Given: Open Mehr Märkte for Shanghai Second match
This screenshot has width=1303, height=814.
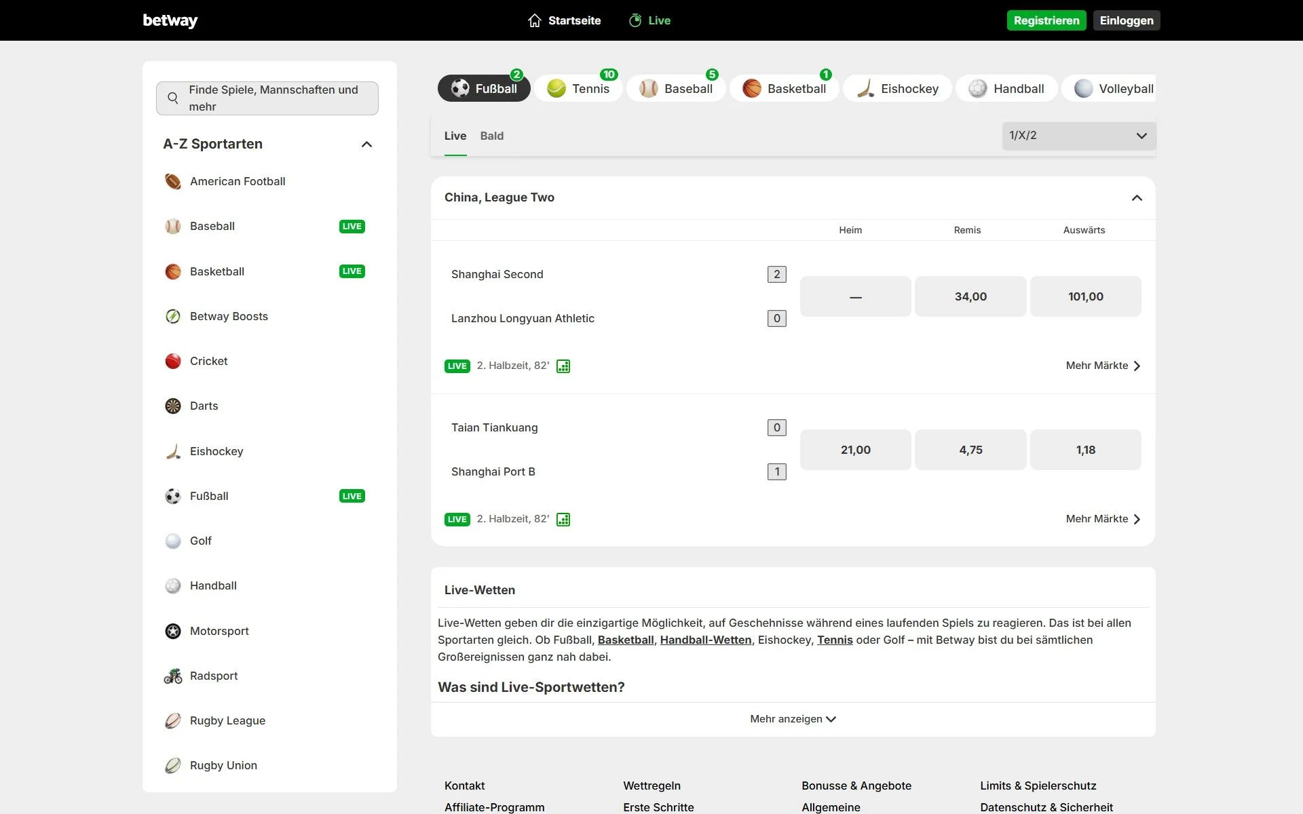Looking at the screenshot, I should click(x=1103, y=366).
